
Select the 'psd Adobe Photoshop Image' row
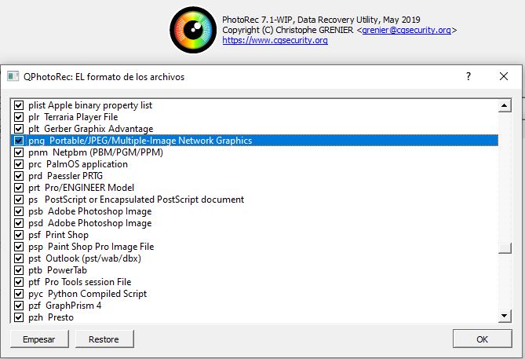tap(254, 223)
